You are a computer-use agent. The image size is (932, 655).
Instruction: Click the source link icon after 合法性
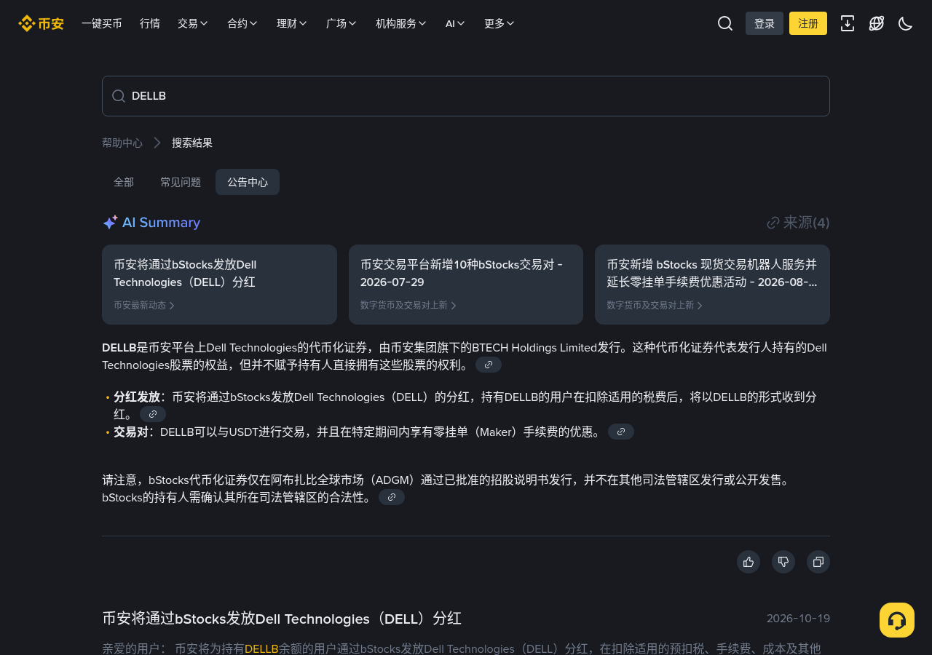point(392,497)
